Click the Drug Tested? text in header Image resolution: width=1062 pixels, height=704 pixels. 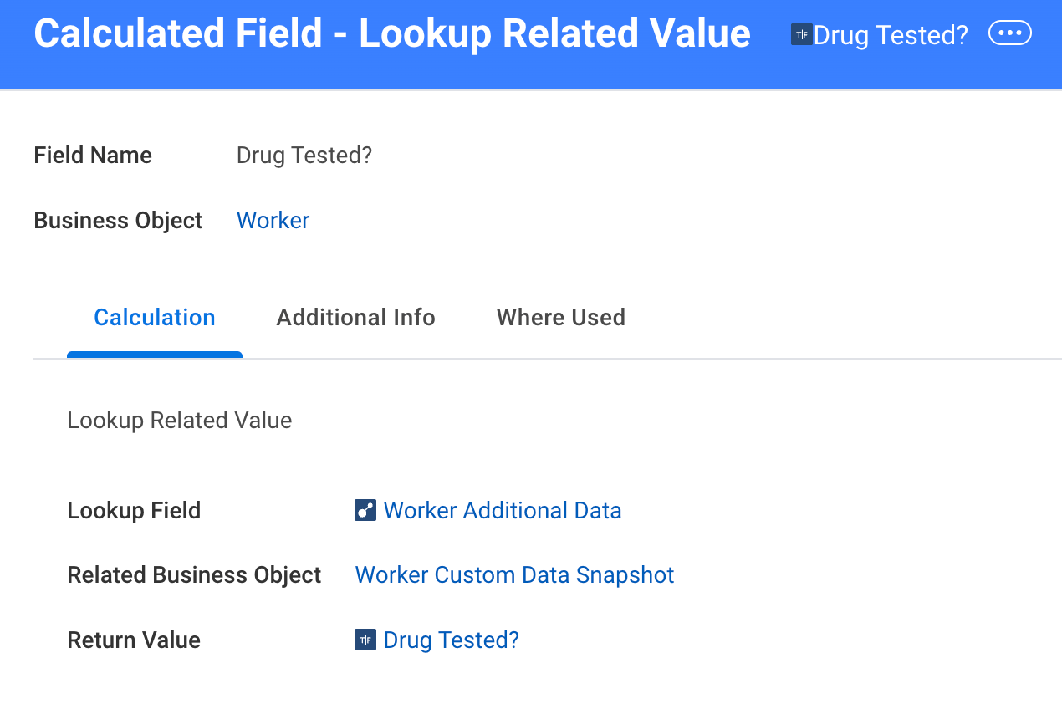tap(891, 35)
